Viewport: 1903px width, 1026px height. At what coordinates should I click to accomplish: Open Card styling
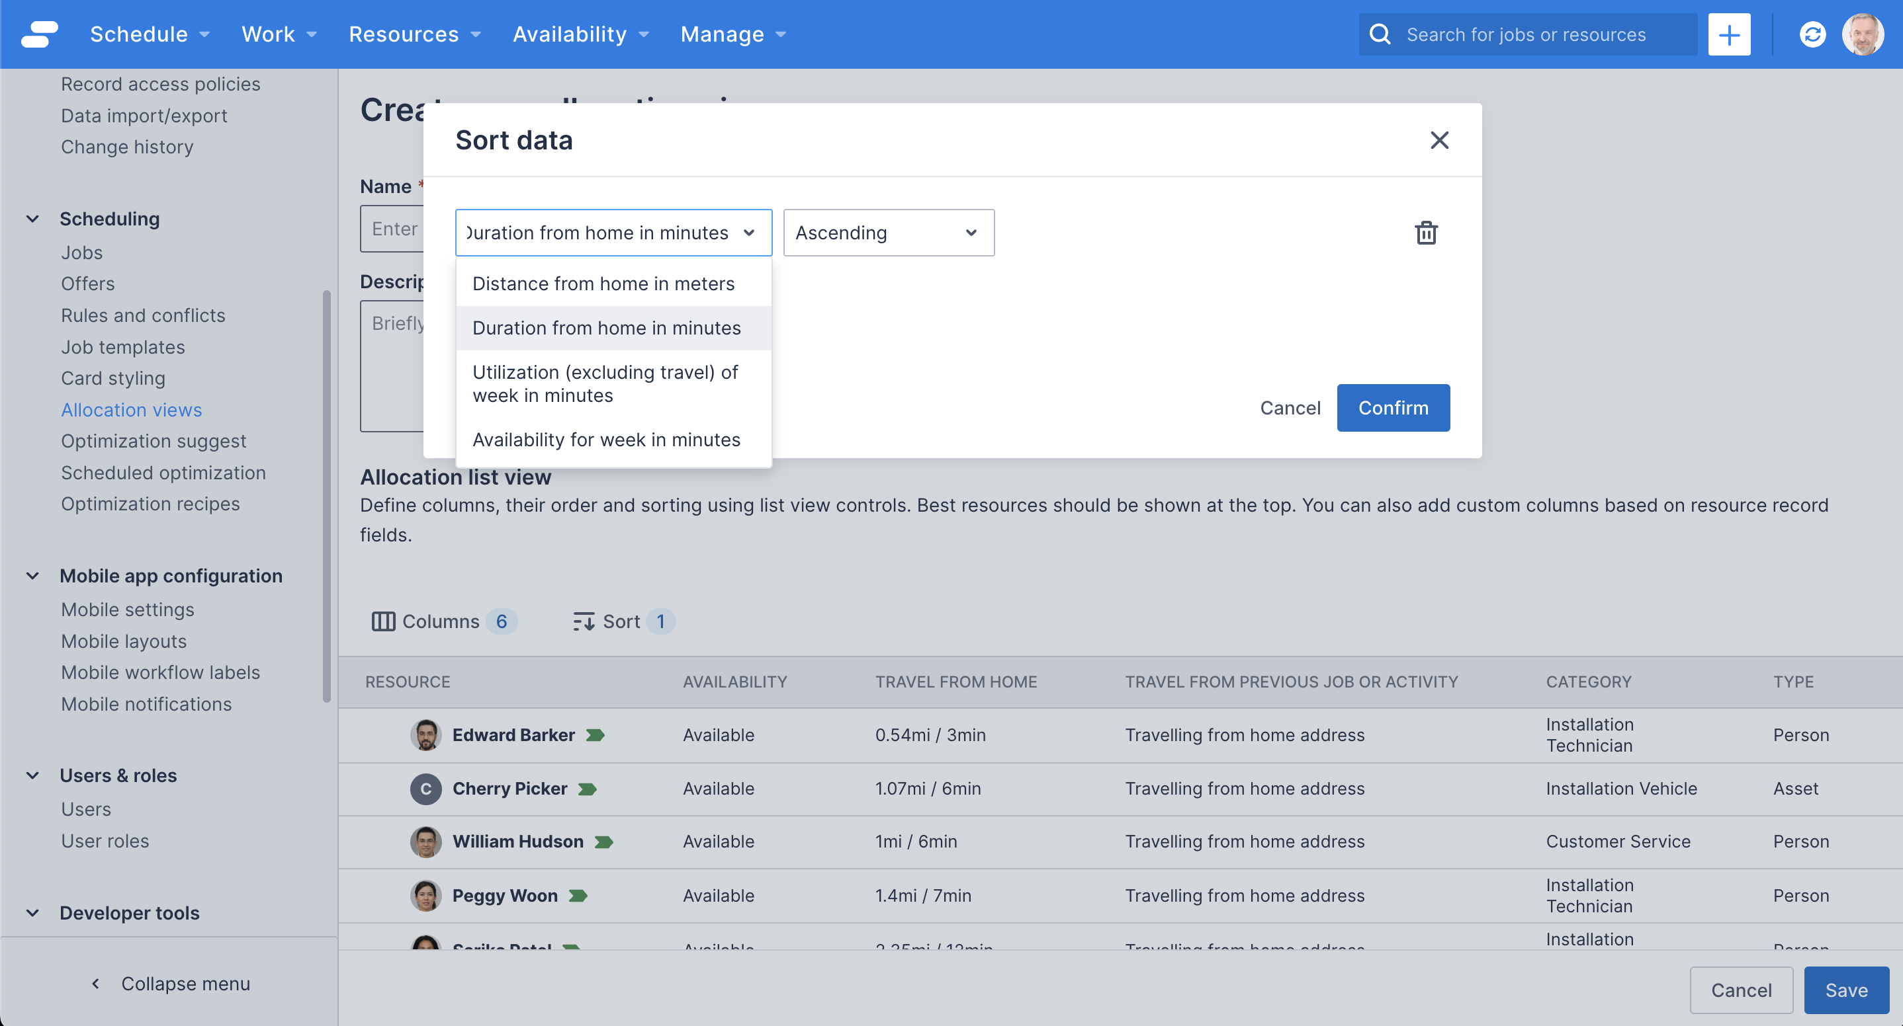pyautogui.click(x=113, y=378)
